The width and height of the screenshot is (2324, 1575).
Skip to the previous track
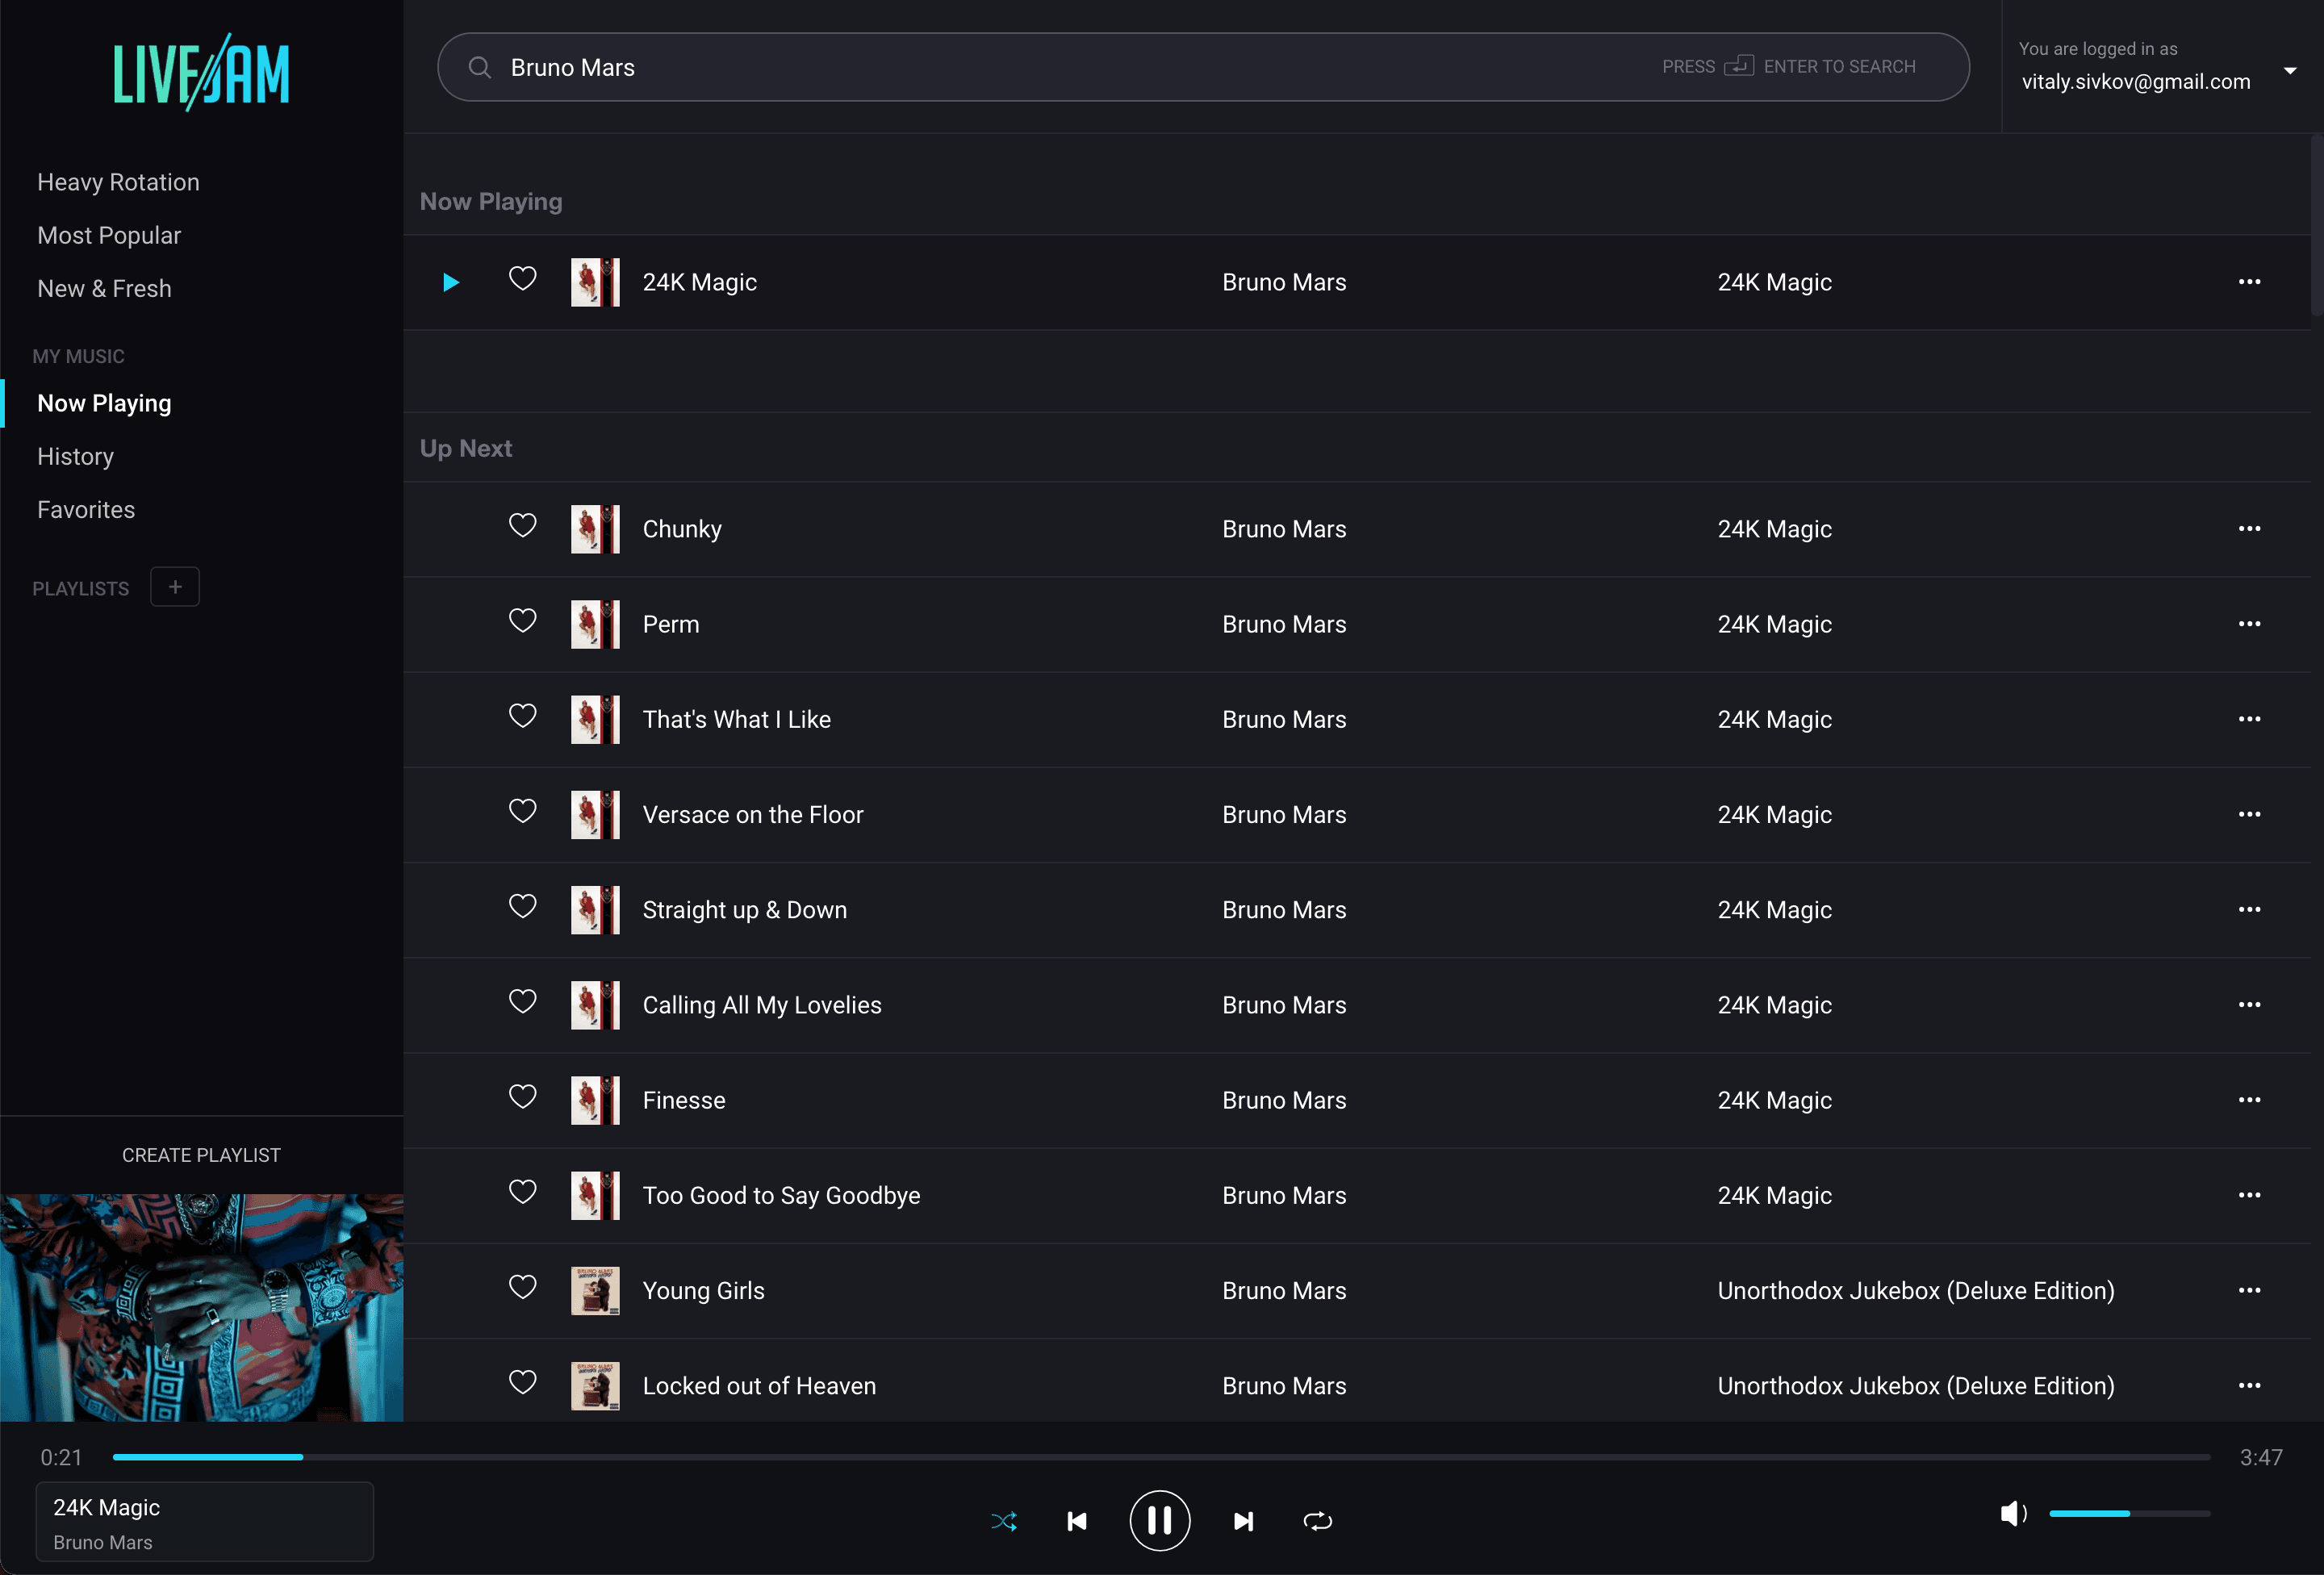1077,1521
